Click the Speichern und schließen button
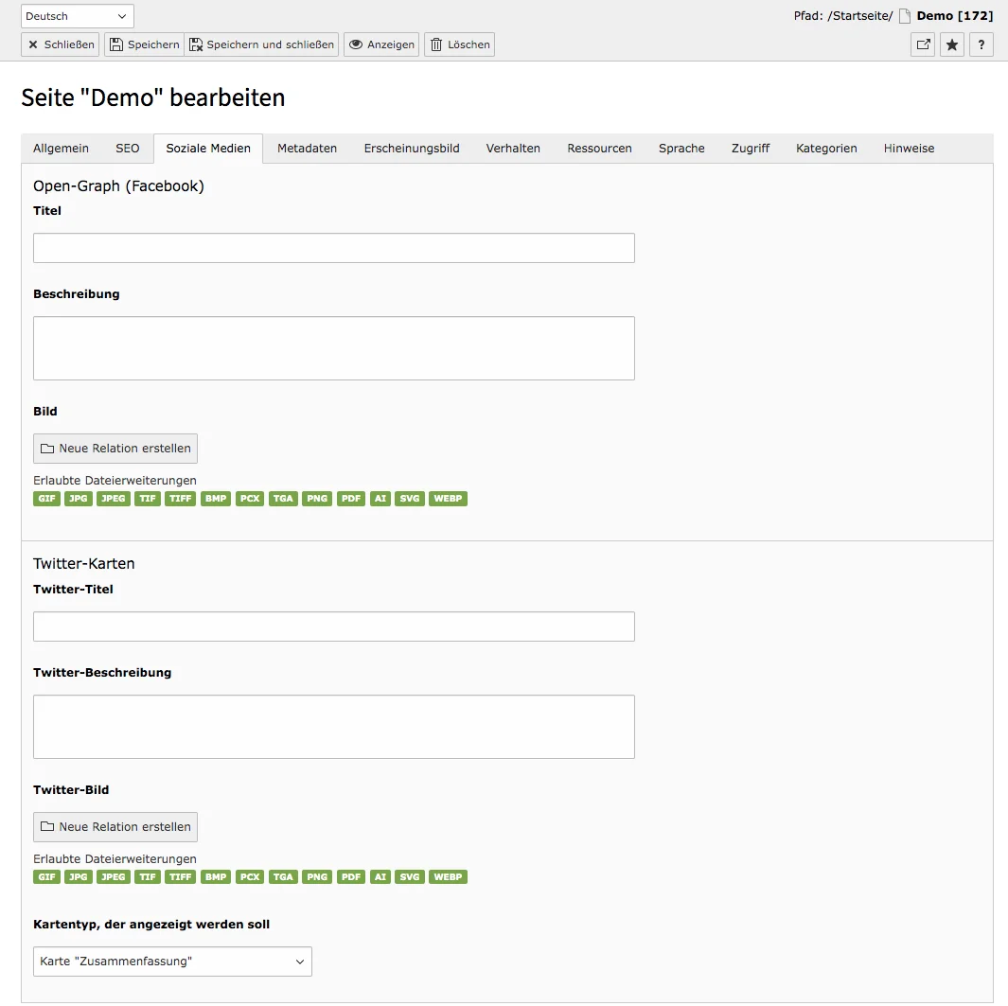This screenshot has height=1006, width=1008. tap(263, 44)
